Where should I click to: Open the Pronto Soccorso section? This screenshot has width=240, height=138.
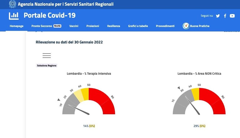[42, 26]
